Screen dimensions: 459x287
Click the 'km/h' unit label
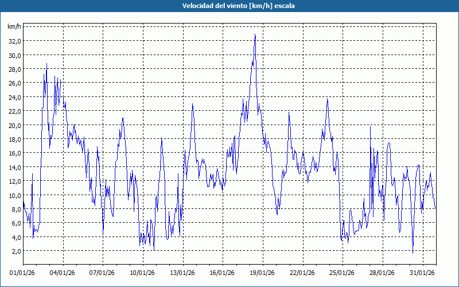tap(14, 26)
